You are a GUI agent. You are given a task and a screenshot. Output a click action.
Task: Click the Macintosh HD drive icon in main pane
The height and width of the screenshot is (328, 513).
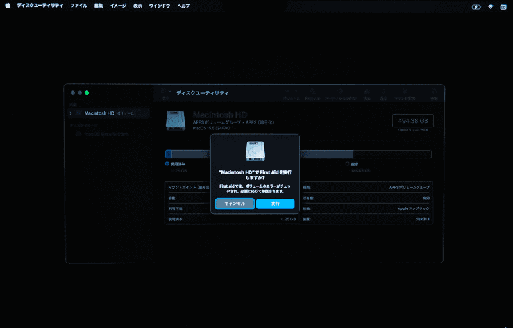coord(176,120)
